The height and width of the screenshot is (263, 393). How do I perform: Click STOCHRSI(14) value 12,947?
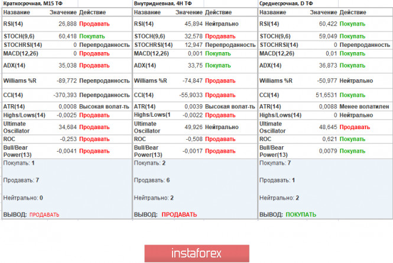coord(193,45)
